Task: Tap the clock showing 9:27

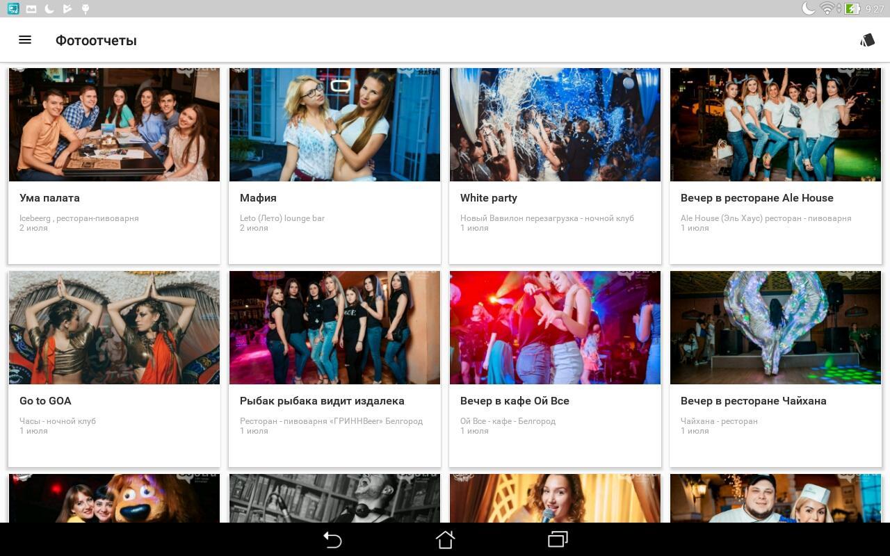Action: click(874, 9)
